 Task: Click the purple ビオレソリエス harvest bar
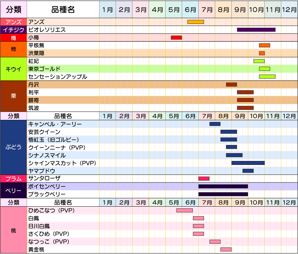point(256,30)
